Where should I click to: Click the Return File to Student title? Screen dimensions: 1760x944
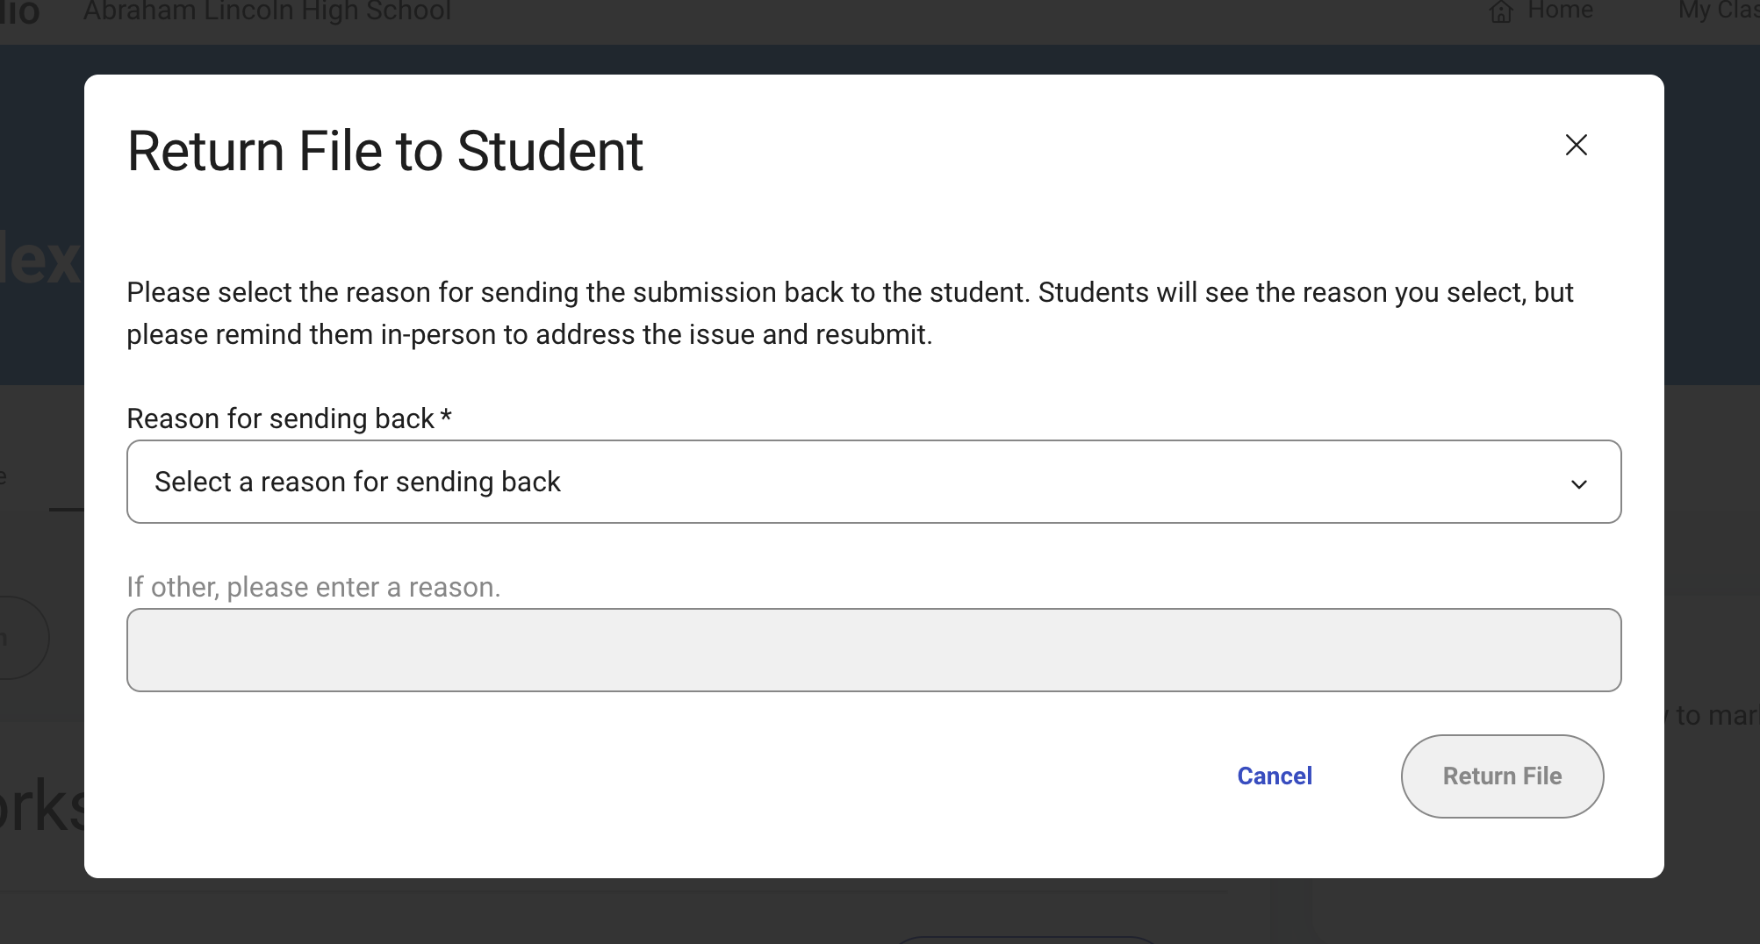(385, 151)
